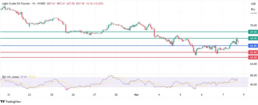Image resolution: width=258 pixels, height=105 pixels.
Task: Select the 68.00 green price label
Action: 253,38
